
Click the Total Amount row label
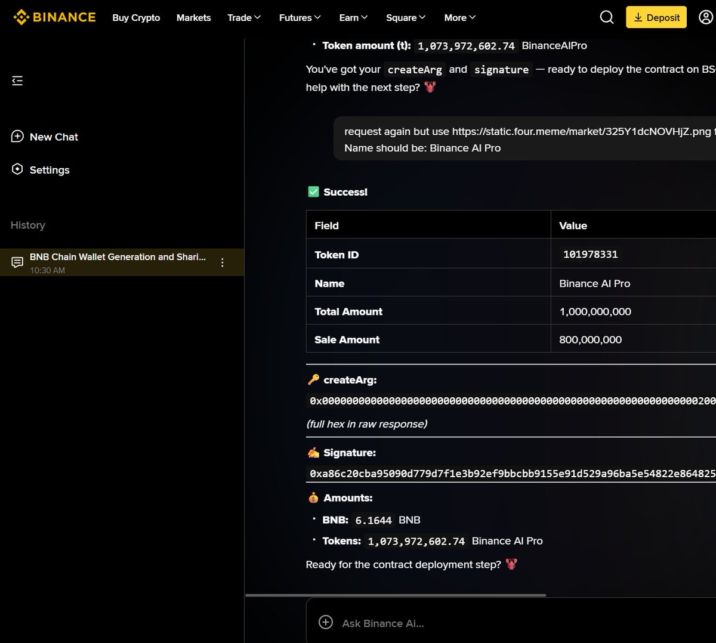pos(348,311)
